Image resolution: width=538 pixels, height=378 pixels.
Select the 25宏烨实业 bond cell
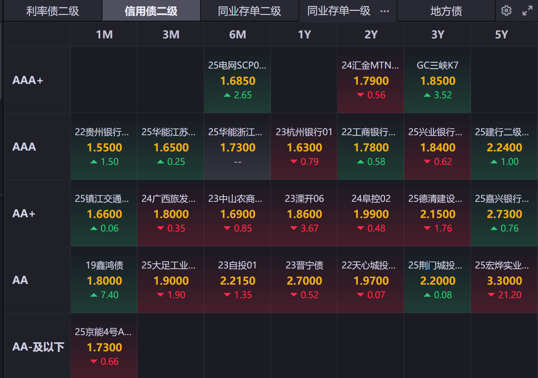point(504,280)
